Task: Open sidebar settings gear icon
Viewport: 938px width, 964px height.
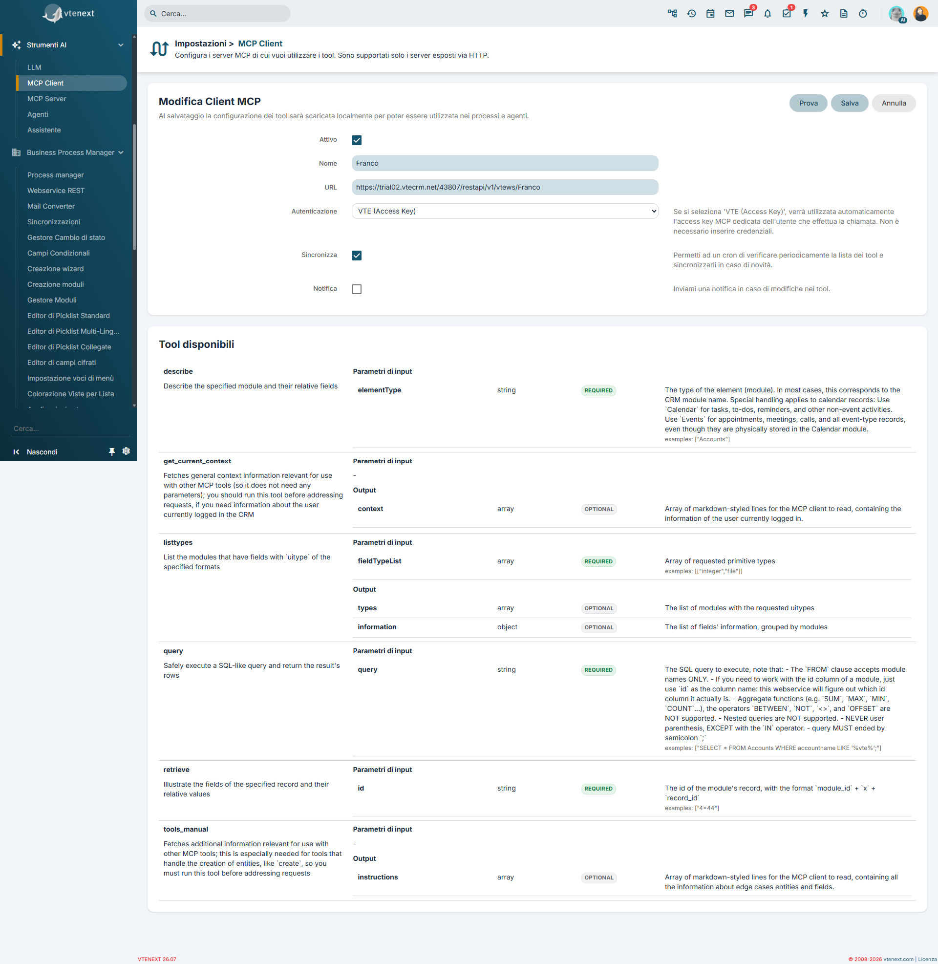Action: [126, 451]
